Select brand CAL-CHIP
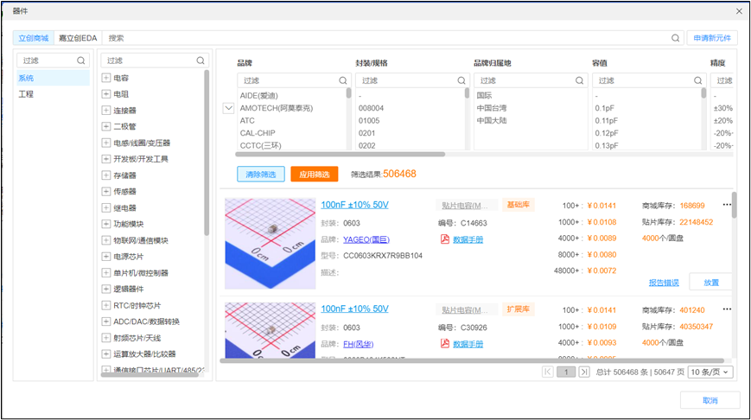Screen dimensions: 751x420 pyautogui.click(x=258, y=133)
